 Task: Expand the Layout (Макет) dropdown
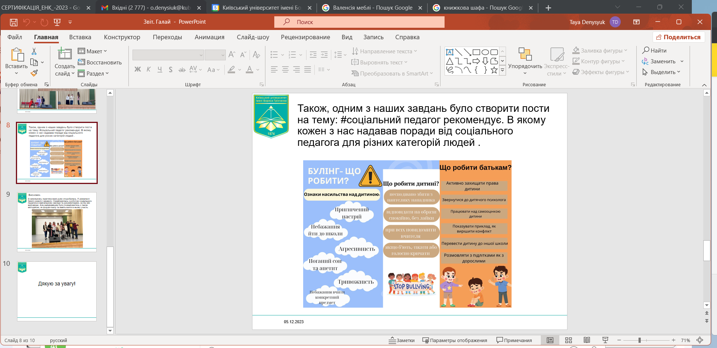pos(93,51)
